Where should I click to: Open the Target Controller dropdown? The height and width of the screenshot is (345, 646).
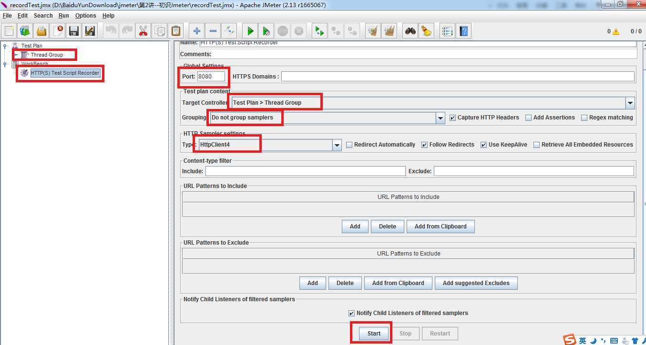click(x=630, y=103)
